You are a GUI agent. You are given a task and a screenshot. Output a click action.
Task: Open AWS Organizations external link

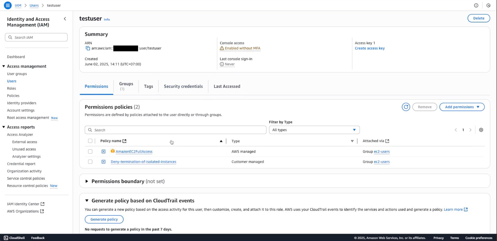[x=26, y=211]
